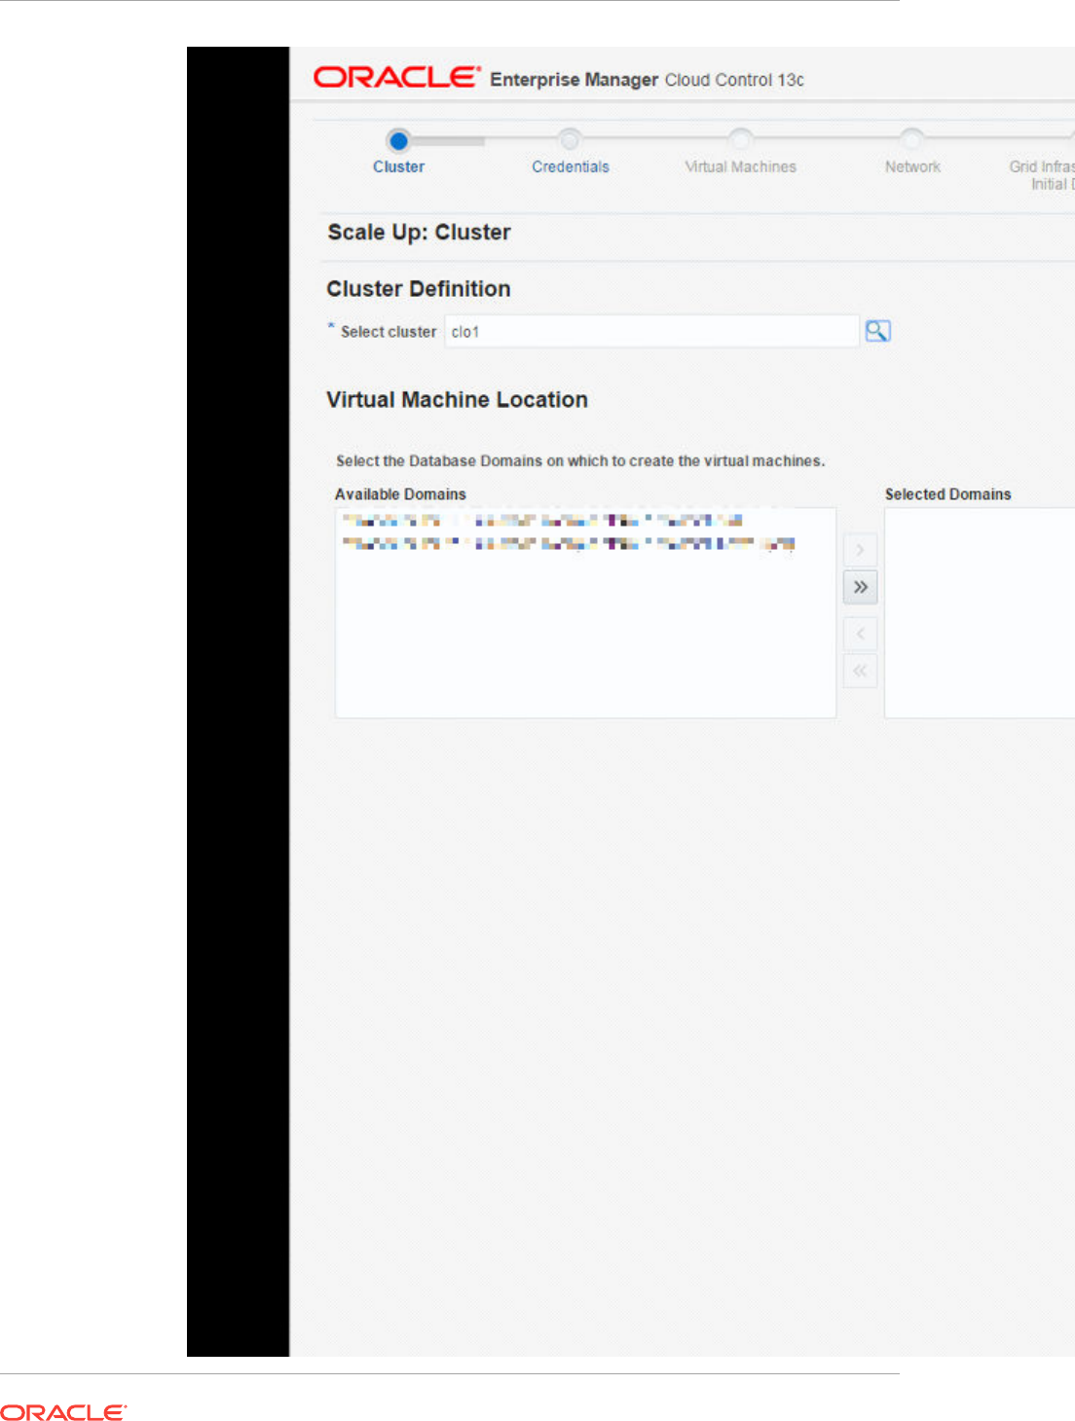Image resolution: width=1075 pixels, height=1421 pixels.
Task: Go to the Cluster wizard step
Action: [398, 166]
